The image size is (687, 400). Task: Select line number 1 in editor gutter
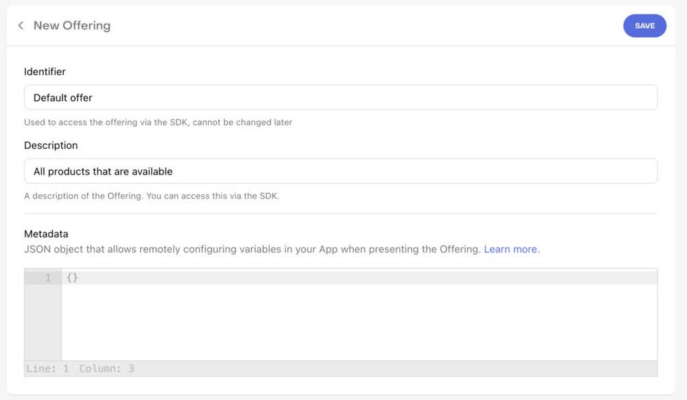(47, 278)
